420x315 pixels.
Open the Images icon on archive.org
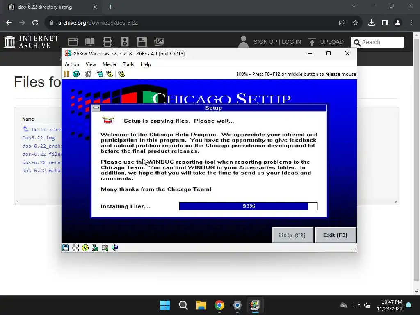[159, 42]
